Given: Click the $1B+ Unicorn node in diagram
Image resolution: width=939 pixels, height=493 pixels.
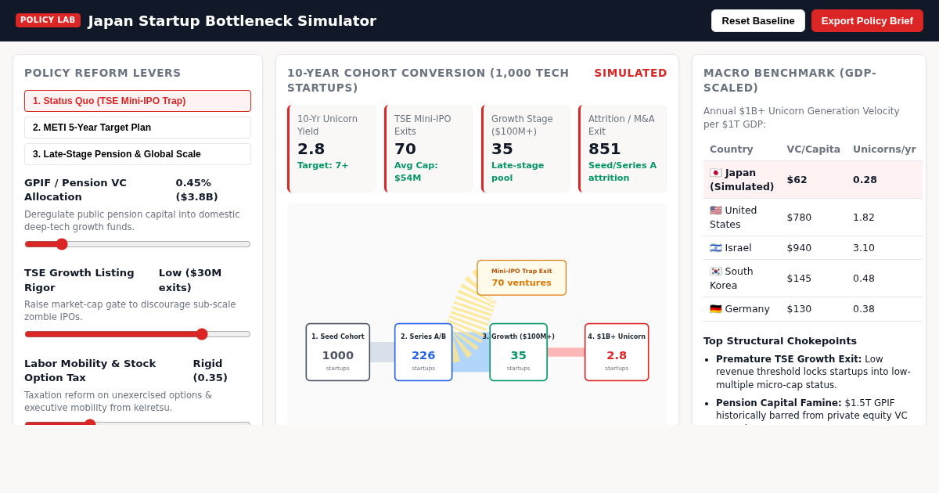Looking at the screenshot, I should 617,352.
